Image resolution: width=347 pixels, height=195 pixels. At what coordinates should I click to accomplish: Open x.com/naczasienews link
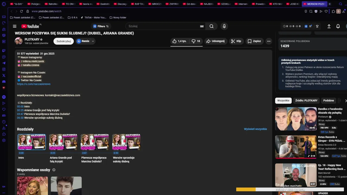[34, 84]
